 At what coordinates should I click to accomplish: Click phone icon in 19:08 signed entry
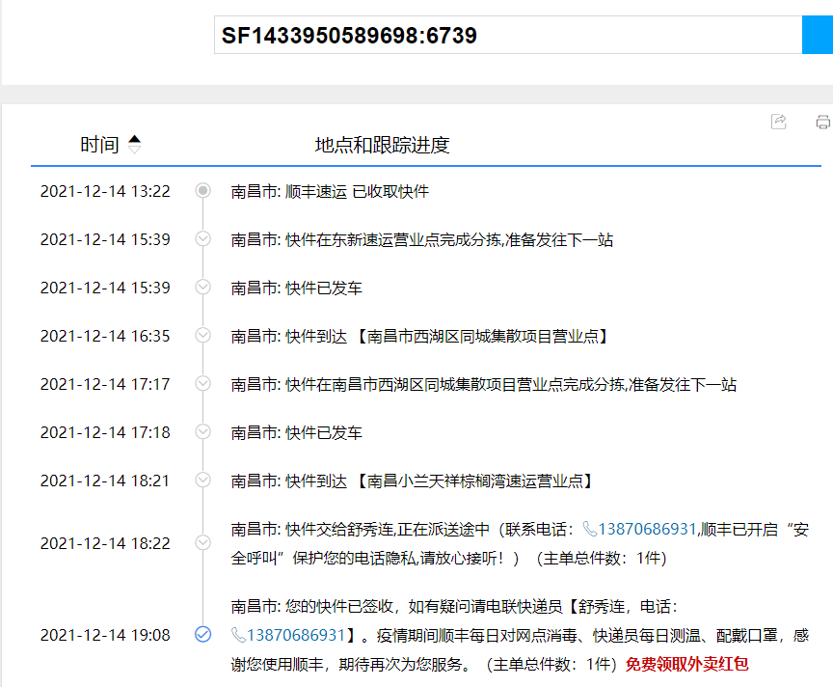click(x=238, y=635)
